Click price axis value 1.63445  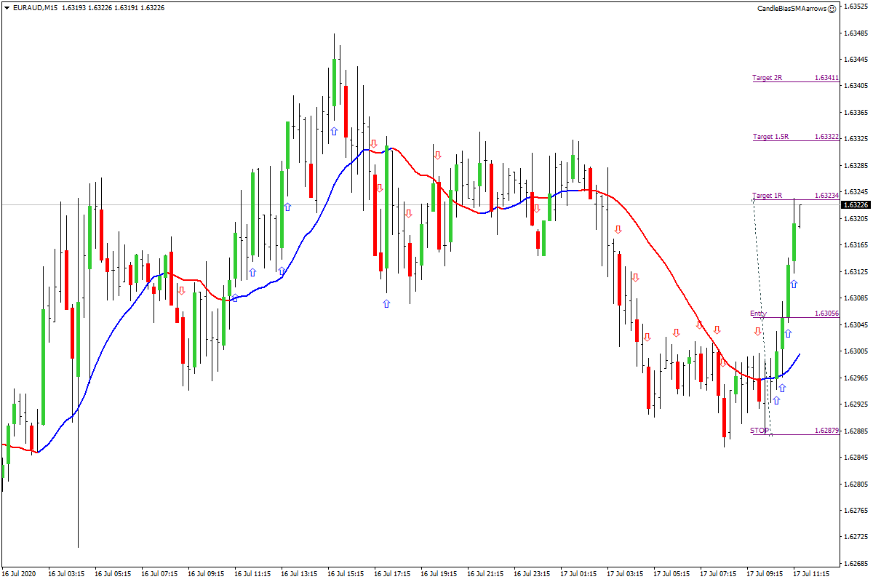(x=856, y=59)
